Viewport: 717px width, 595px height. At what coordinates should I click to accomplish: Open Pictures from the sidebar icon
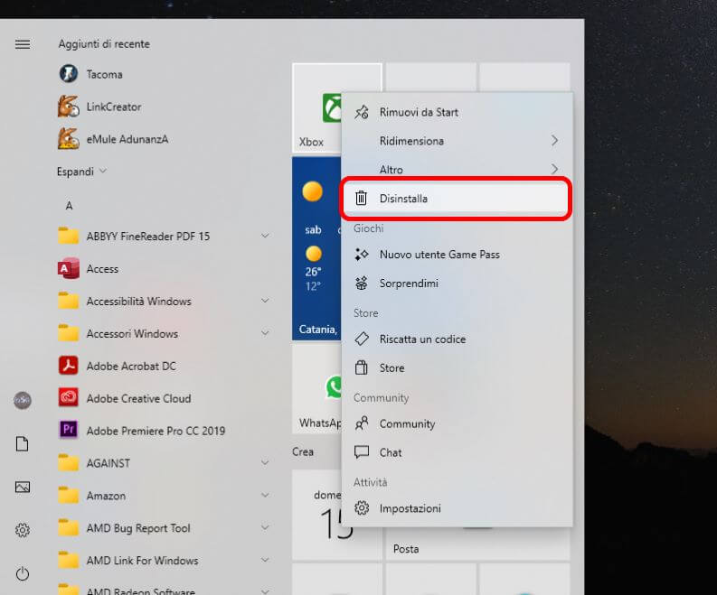point(23,487)
